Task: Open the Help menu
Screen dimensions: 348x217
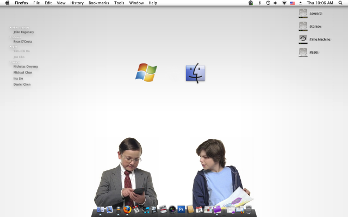Action: [153, 3]
